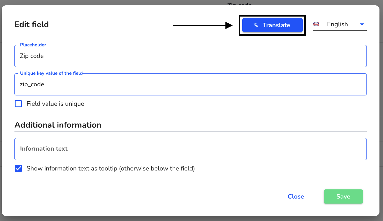Focus the Information text input

191,149
